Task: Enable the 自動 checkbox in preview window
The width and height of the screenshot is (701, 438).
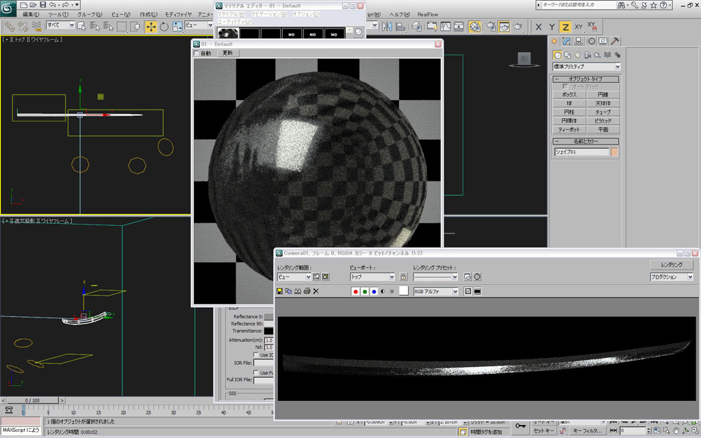Action: (198, 53)
